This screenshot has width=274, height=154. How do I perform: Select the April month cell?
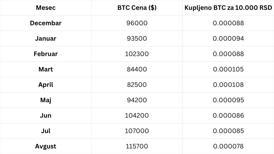point(45,85)
